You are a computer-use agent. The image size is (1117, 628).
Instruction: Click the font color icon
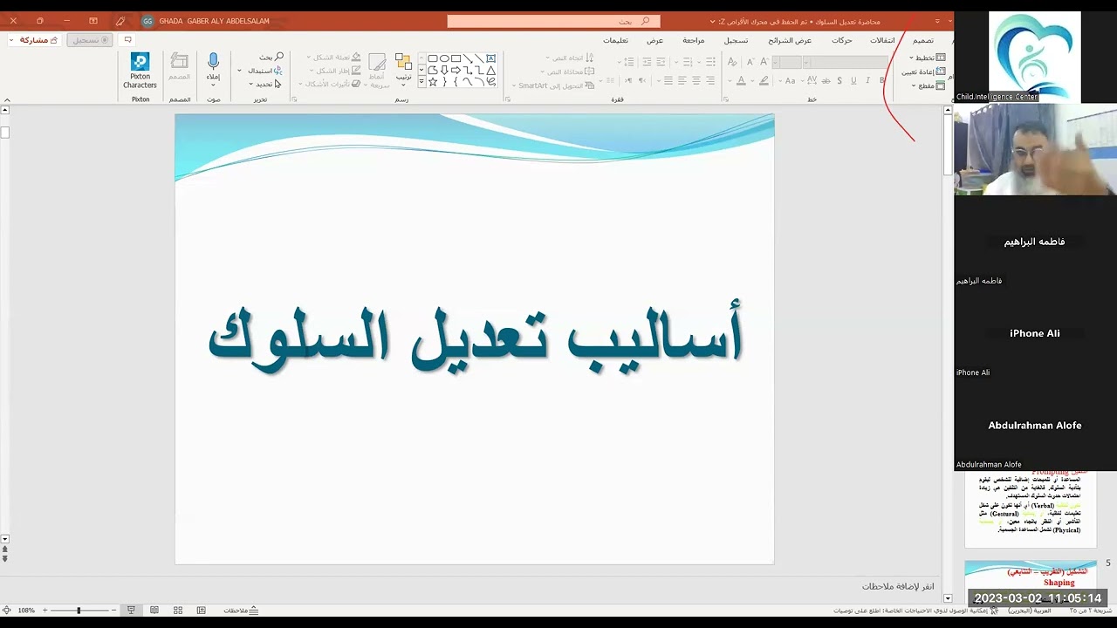tap(741, 80)
